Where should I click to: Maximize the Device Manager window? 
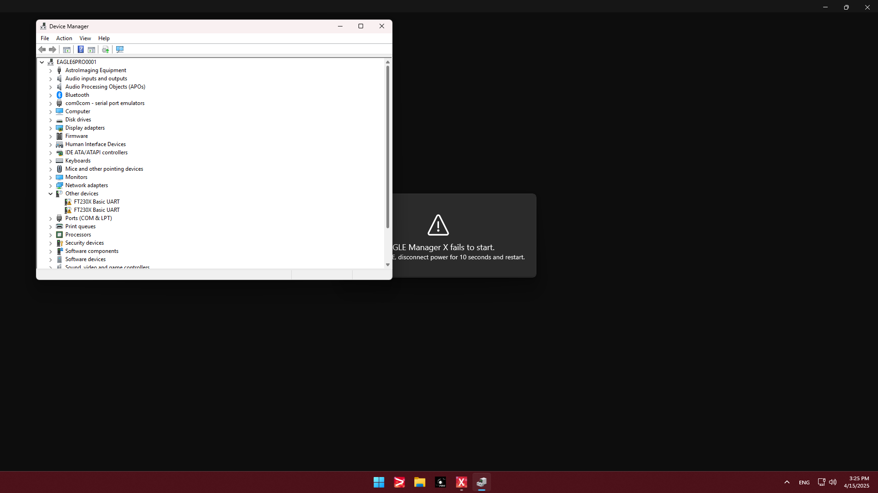[361, 26]
